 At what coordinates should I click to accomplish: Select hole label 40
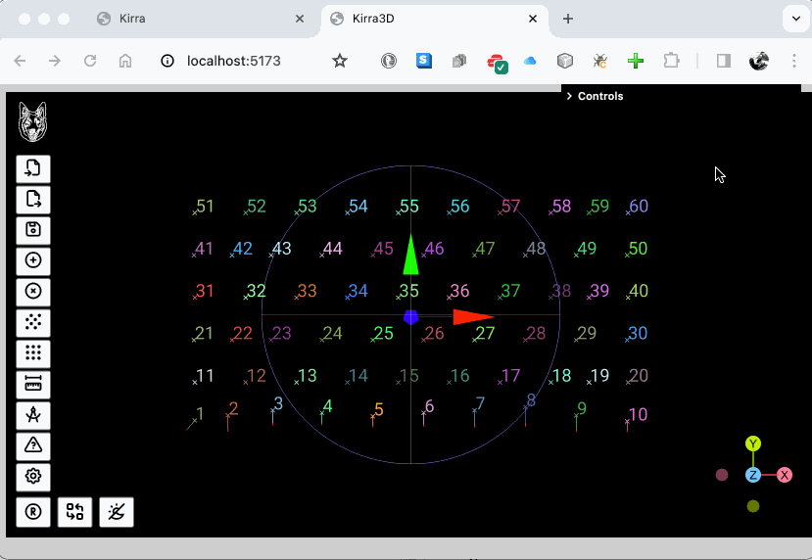639,291
